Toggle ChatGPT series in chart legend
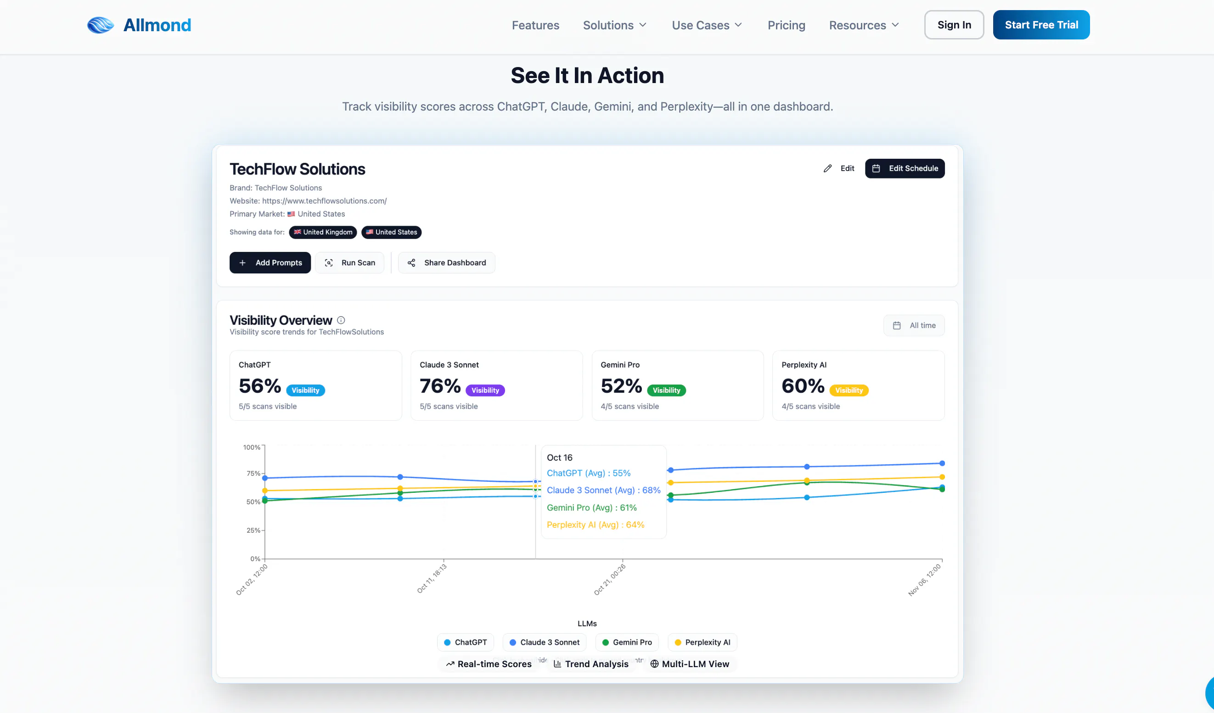 click(466, 642)
